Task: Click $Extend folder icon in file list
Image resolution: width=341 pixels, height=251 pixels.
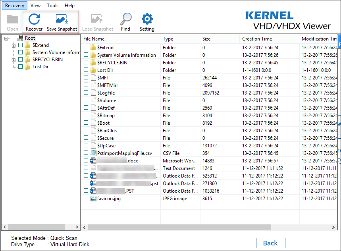Action: pos(93,47)
